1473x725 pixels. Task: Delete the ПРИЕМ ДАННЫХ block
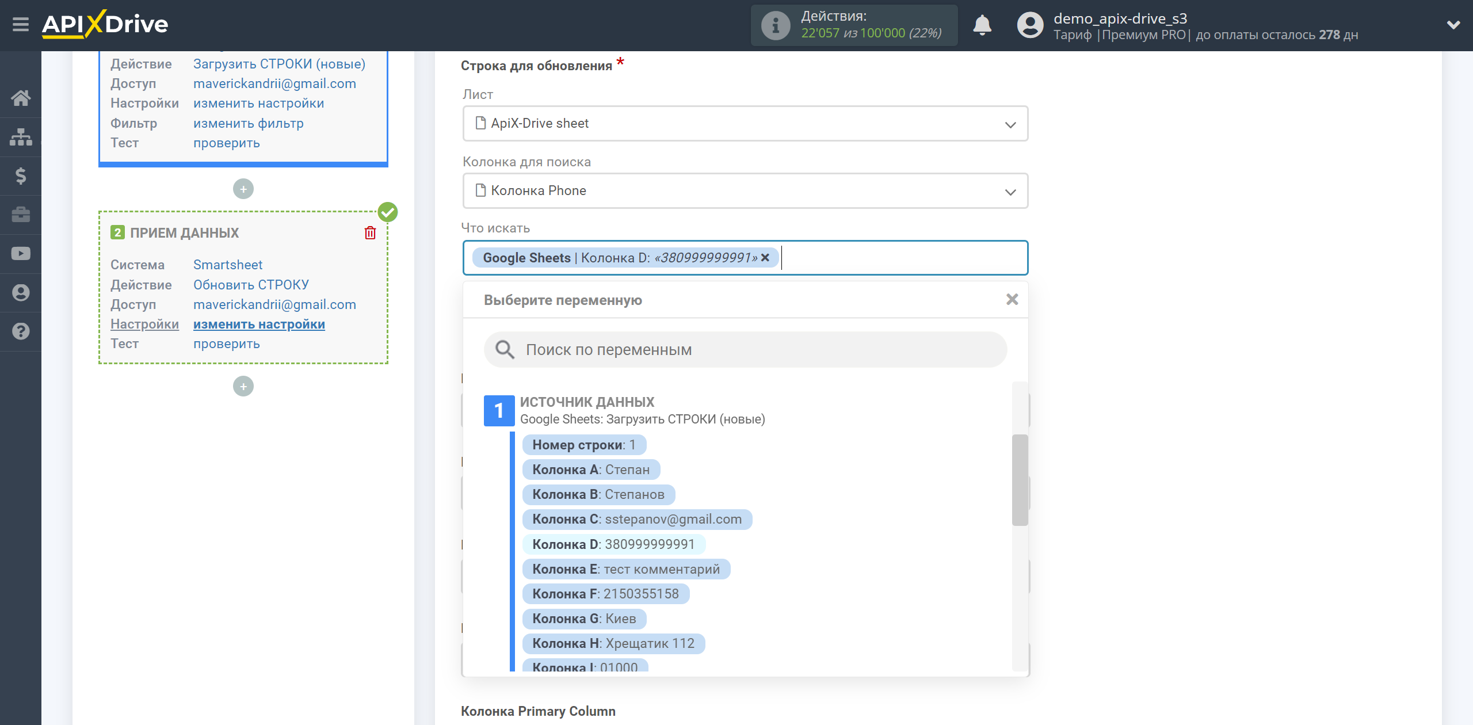(x=370, y=232)
